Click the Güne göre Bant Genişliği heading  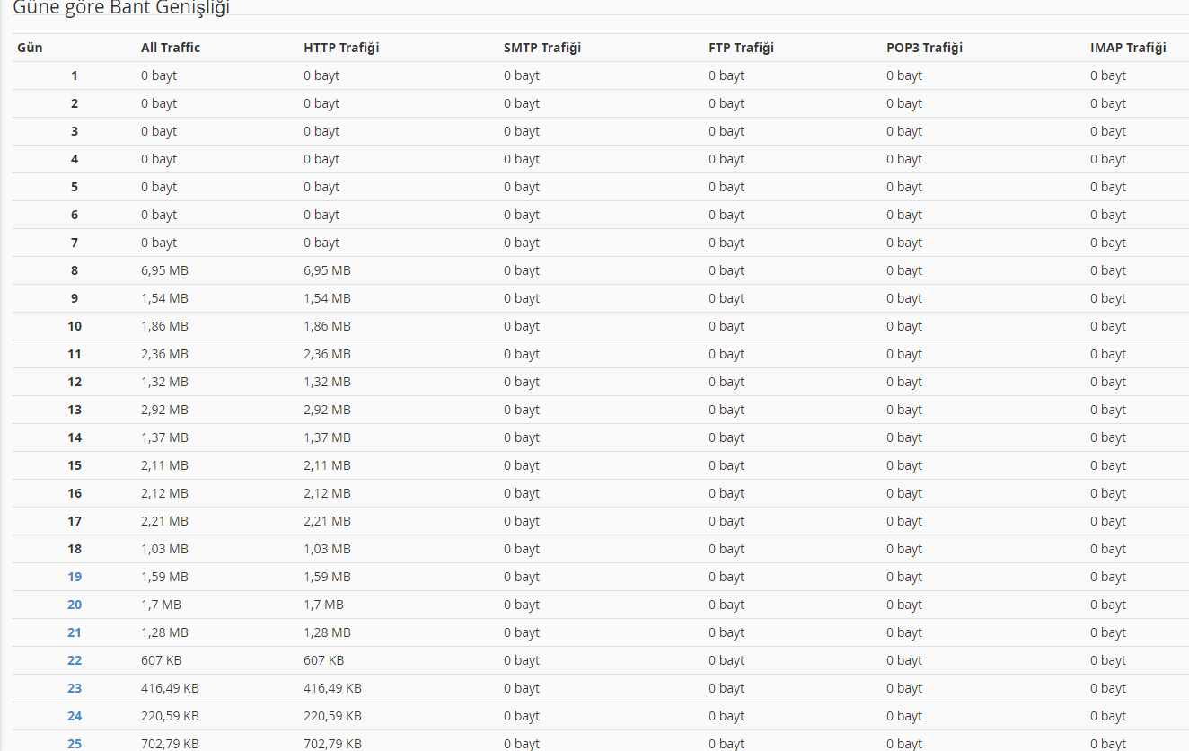pyautogui.click(x=121, y=7)
